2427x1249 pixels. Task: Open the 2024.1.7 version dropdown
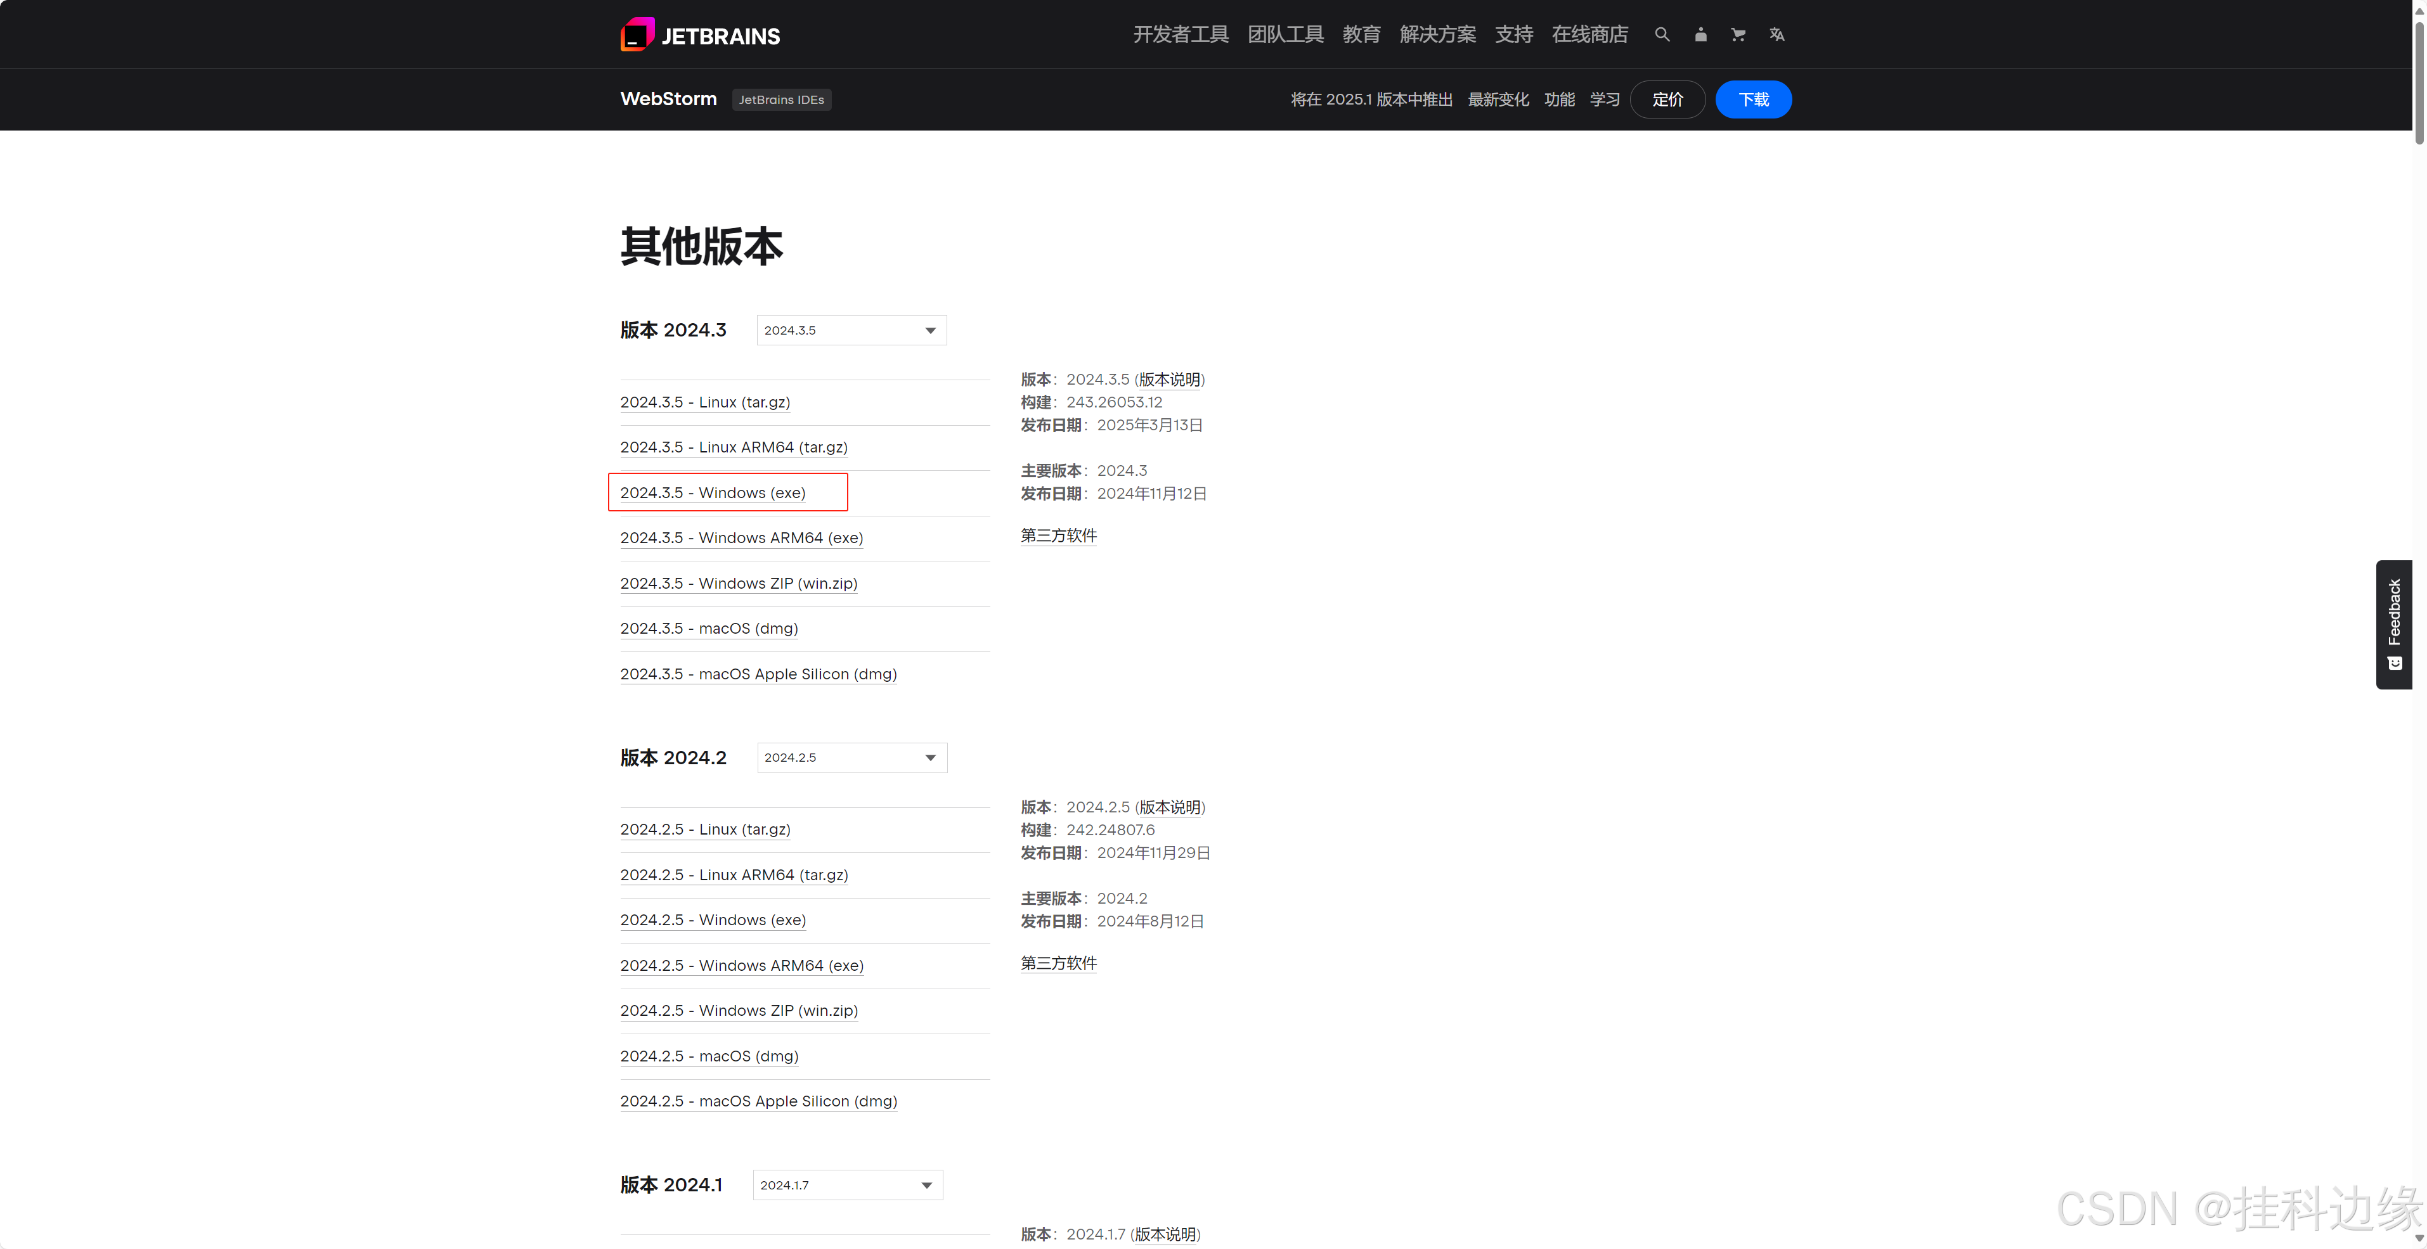pos(847,1185)
